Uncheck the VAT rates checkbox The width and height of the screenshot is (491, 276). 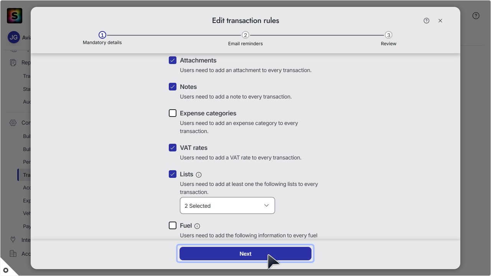pyautogui.click(x=173, y=148)
